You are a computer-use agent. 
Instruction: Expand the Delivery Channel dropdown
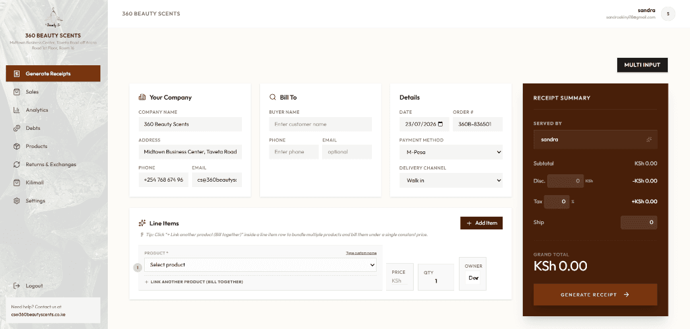coord(451,180)
